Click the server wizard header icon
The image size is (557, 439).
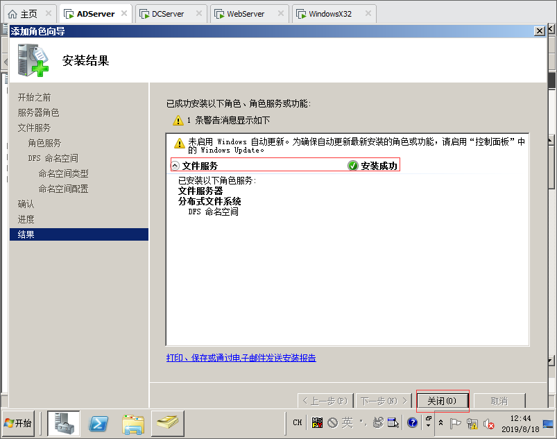[x=33, y=60]
